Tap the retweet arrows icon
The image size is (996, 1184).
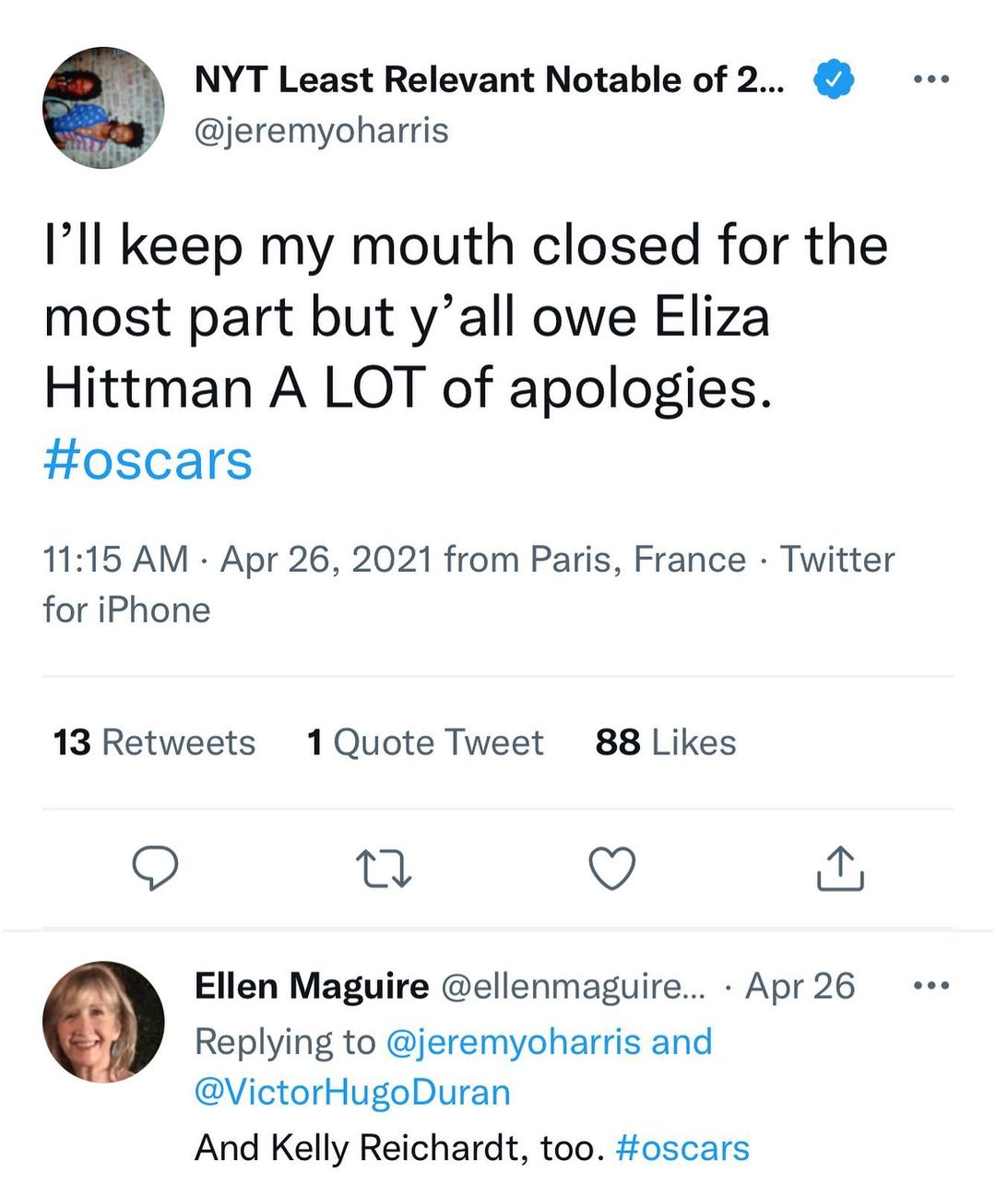tap(383, 868)
